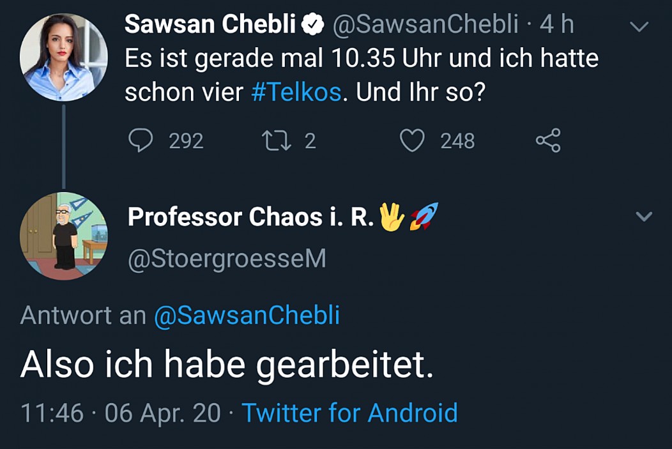
Task: Like the tweet with the heart icon
Action: pos(412,141)
